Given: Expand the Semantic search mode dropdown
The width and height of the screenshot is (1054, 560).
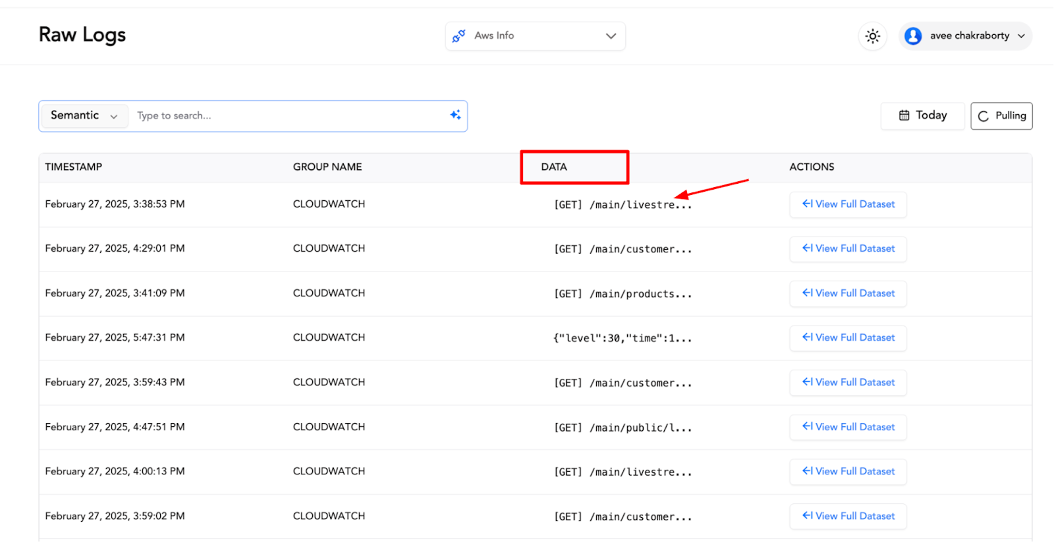Looking at the screenshot, I should [x=84, y=115].
